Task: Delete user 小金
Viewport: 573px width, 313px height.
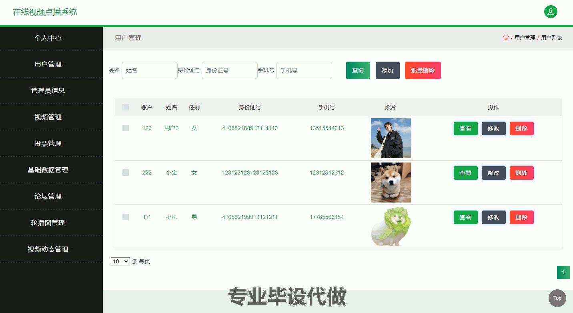Action: pyautogui.click(x=522, y=173)
